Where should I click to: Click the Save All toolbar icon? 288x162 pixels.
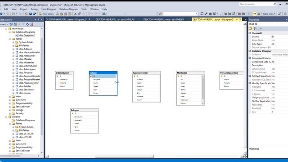tap(35, 14)
